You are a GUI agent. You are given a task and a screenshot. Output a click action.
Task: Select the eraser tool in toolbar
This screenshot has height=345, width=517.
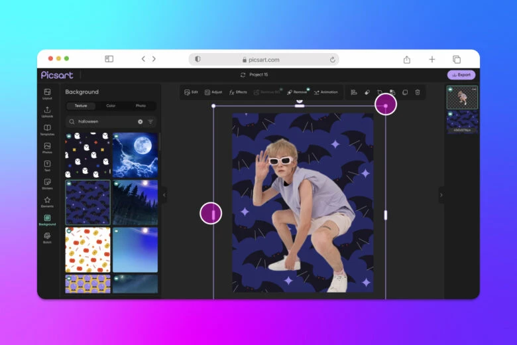367,92
